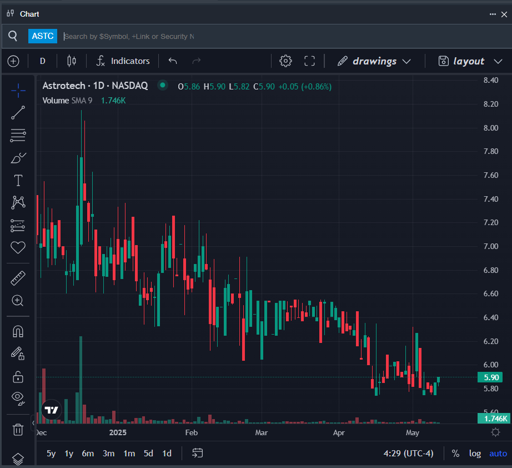The height and width of the screenshot is (468, 512).
Task: Toggle lock all drawings
Action: [18, 377]
